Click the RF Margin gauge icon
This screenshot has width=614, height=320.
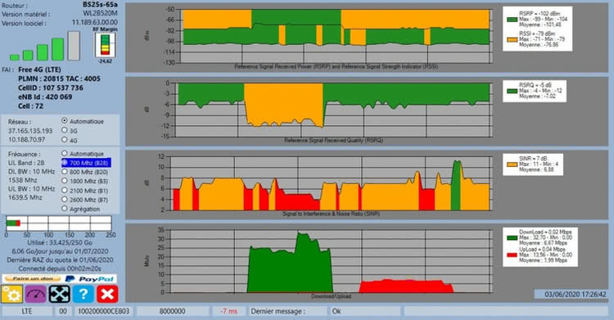pyautogui.click(x=105, y=45)
